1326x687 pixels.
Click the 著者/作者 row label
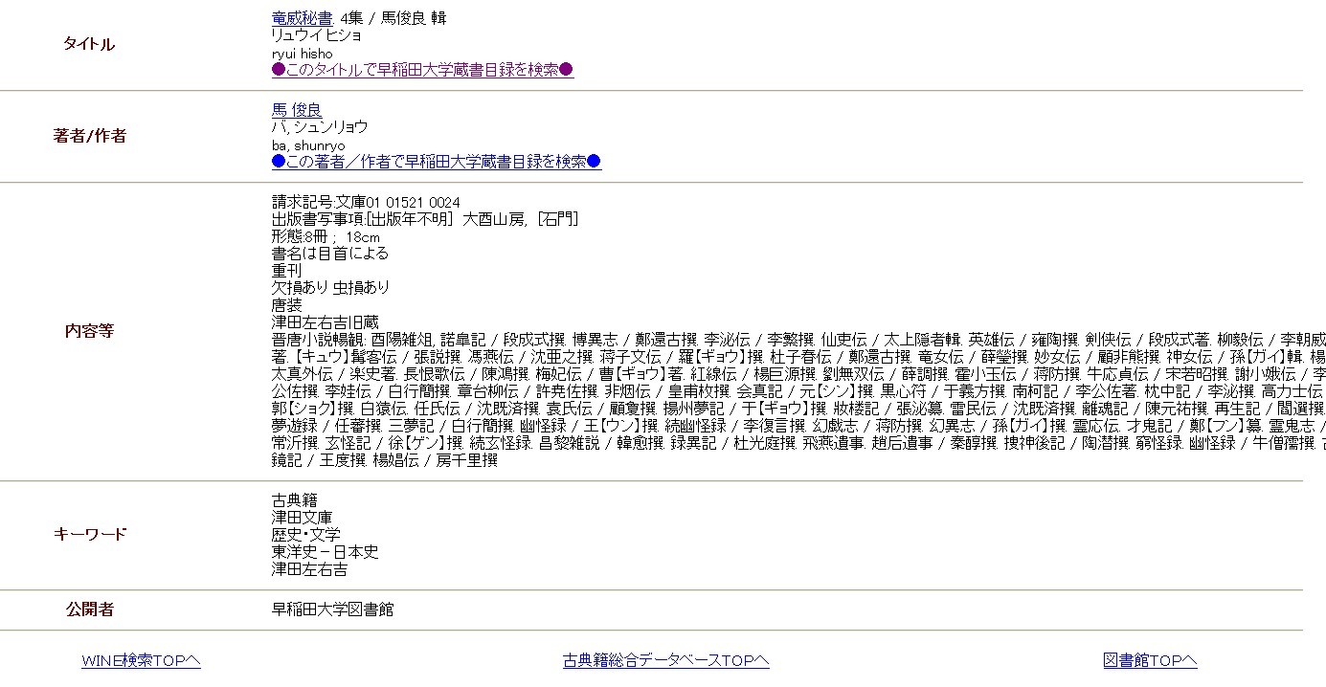(89, 136)
